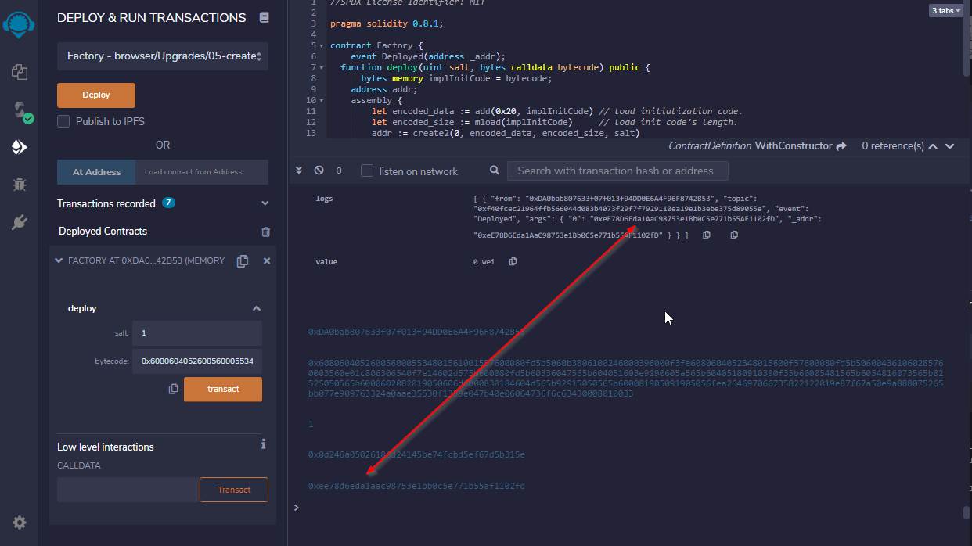Click the terminal command prompt
Viewport: 972px width, 546px height.
pyautogui.click(x=296, y=508)
